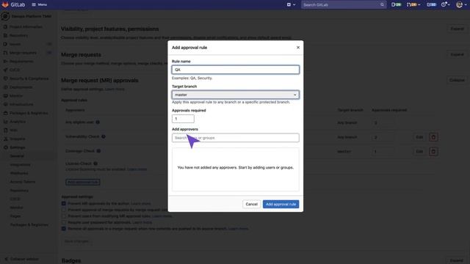
Task: Click the Add approval rule blue button
Action: tap(281, 204)
